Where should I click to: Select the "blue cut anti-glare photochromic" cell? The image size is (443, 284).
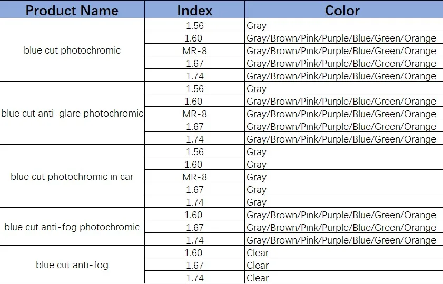72,114
